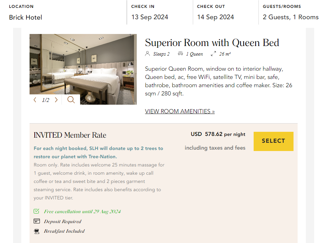
Task: Click the next photo arrow
Action: pyautogui.click(x=56, y=100)
